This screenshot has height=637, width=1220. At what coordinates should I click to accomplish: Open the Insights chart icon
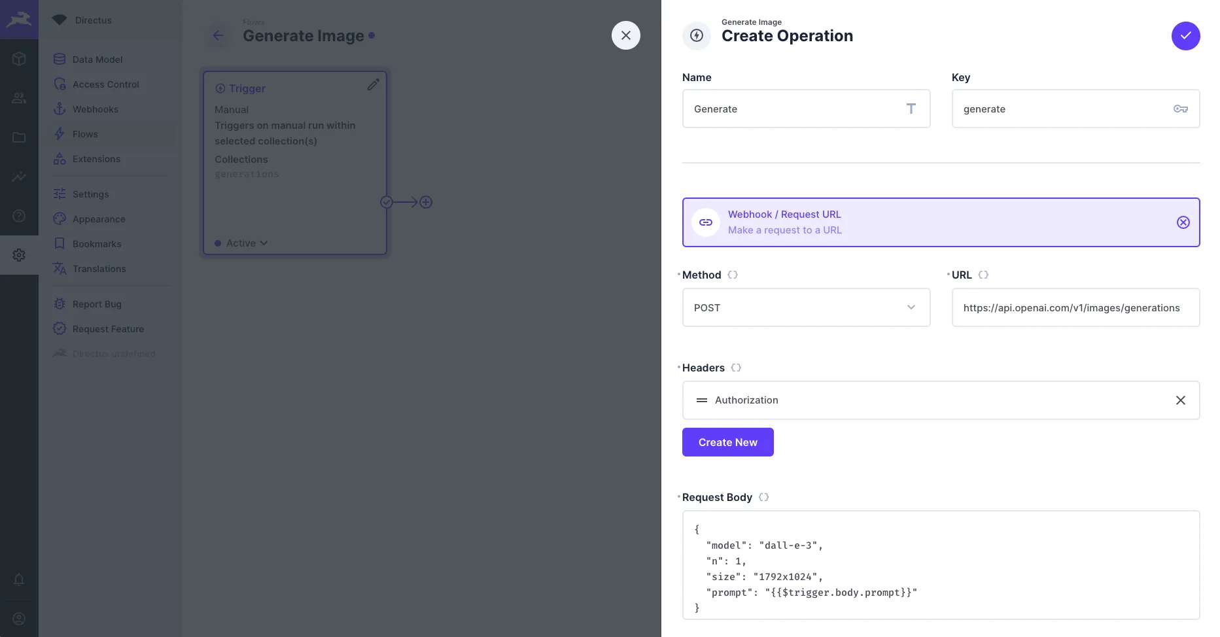point(19,177)
